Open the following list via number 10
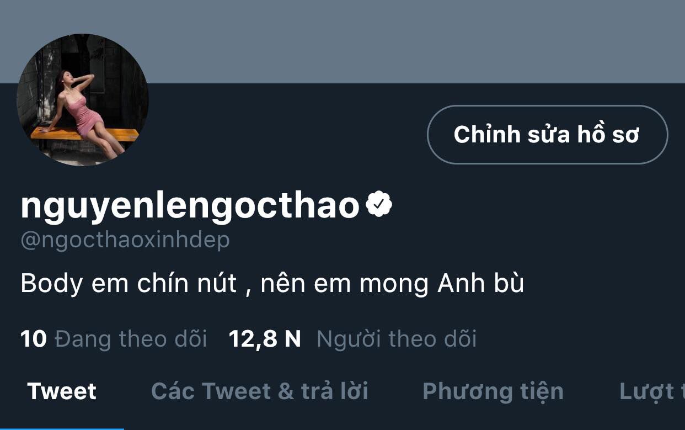The width and height of the screenshot is (685, 430). pos(34,339)
